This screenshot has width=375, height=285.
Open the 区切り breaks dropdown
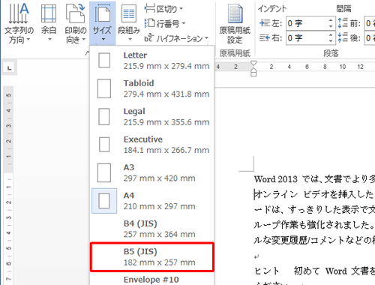(163, 9)
